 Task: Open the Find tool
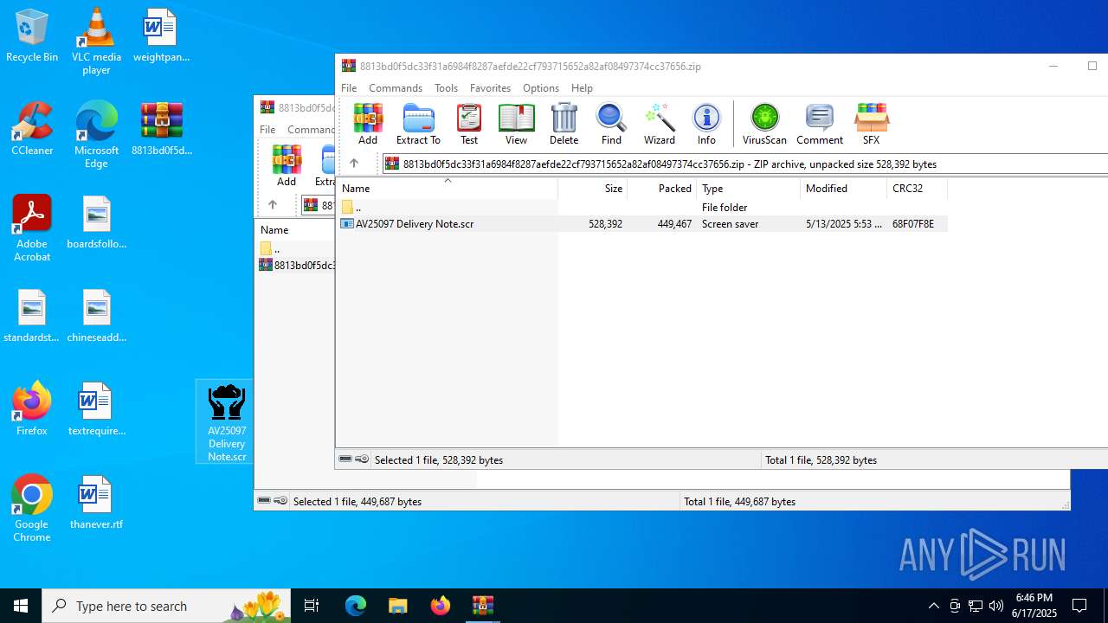pyautogui.click(x=611, y=124)
